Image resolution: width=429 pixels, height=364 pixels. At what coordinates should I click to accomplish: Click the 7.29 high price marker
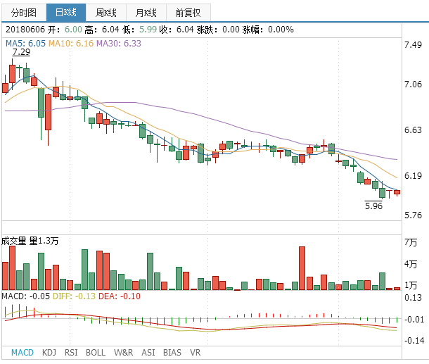(x=21, y=52)
